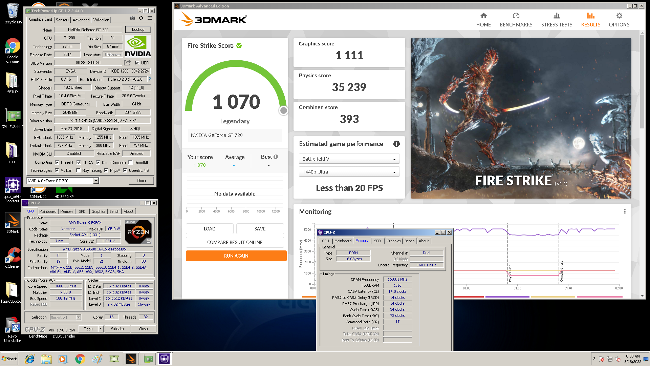Expand the CPU-Z Tools dropdown arrow
650x366 pixels.
(101, 329)
